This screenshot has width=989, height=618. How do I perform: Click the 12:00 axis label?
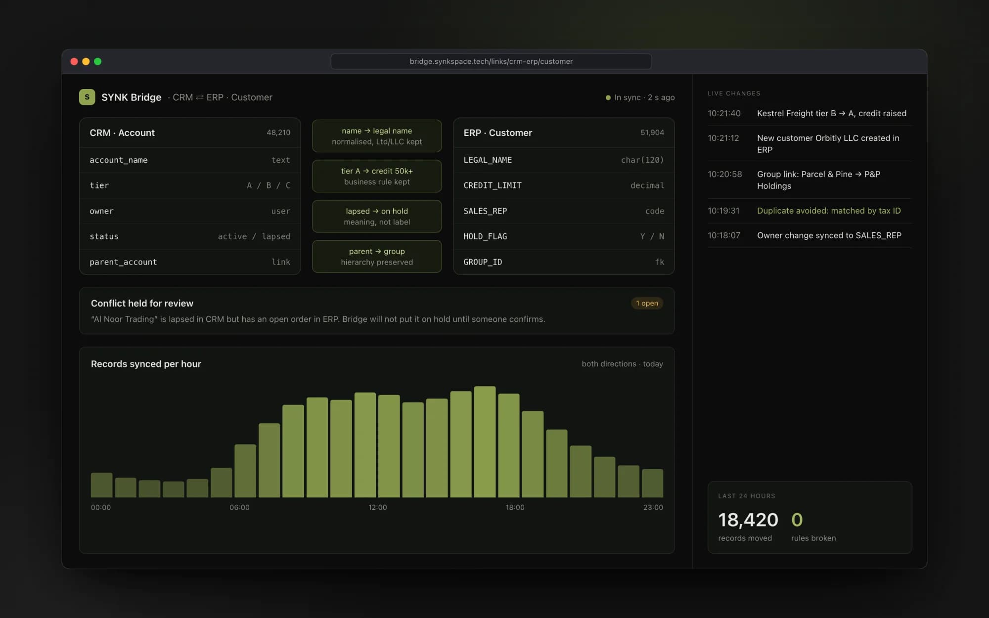pos(377,507)
